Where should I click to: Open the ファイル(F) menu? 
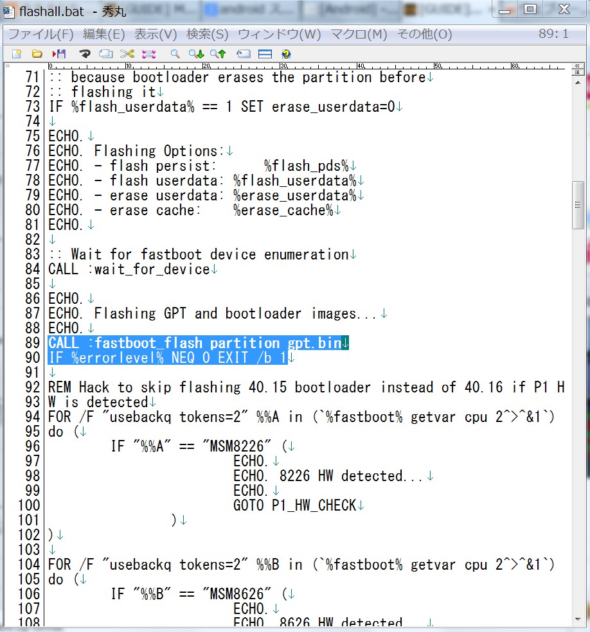pos(40,34)
